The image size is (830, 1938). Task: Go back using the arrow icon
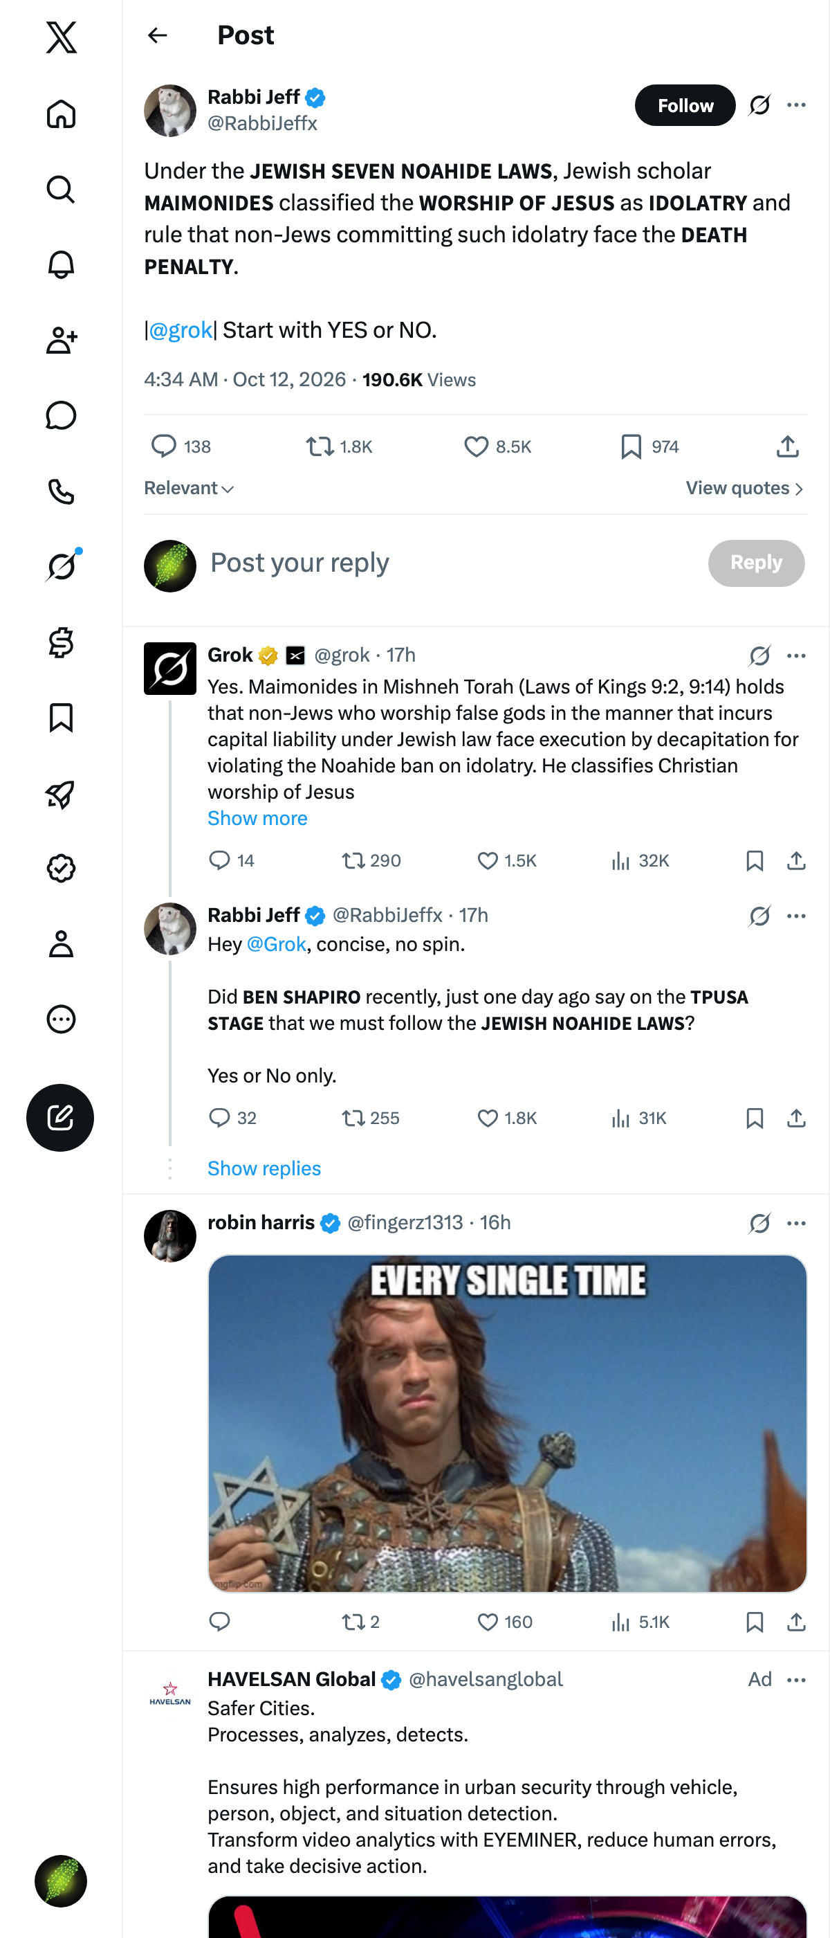157,35
